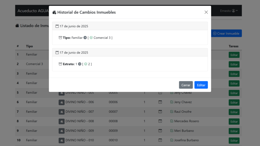Click the house icon beside the Historial title
The height and width of the screenshot is (146, 260).
coord(54,12)
